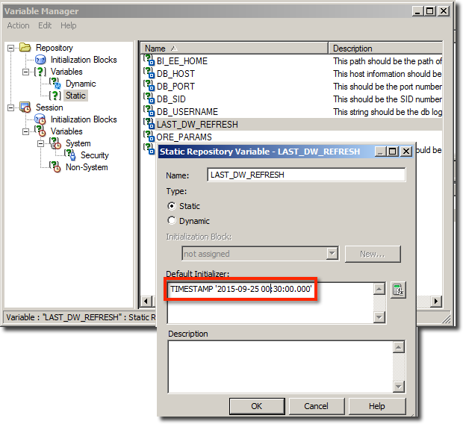Click the Repository folder icon
This screenshot has height=424, width=463.
[25, 48]
